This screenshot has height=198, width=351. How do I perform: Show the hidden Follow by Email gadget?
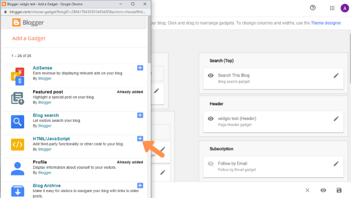point(211,163)
